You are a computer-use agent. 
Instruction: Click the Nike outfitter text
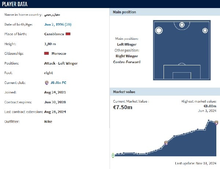(48, 122)
